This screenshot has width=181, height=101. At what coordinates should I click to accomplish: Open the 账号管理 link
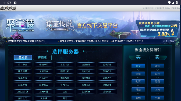click(157, 8)
